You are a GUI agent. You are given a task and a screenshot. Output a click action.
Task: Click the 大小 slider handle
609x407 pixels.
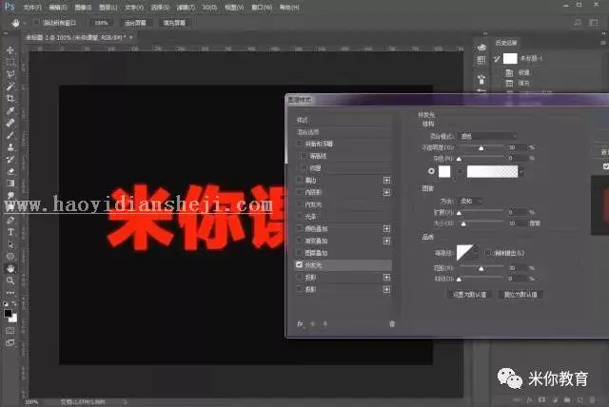coord(463,223)
